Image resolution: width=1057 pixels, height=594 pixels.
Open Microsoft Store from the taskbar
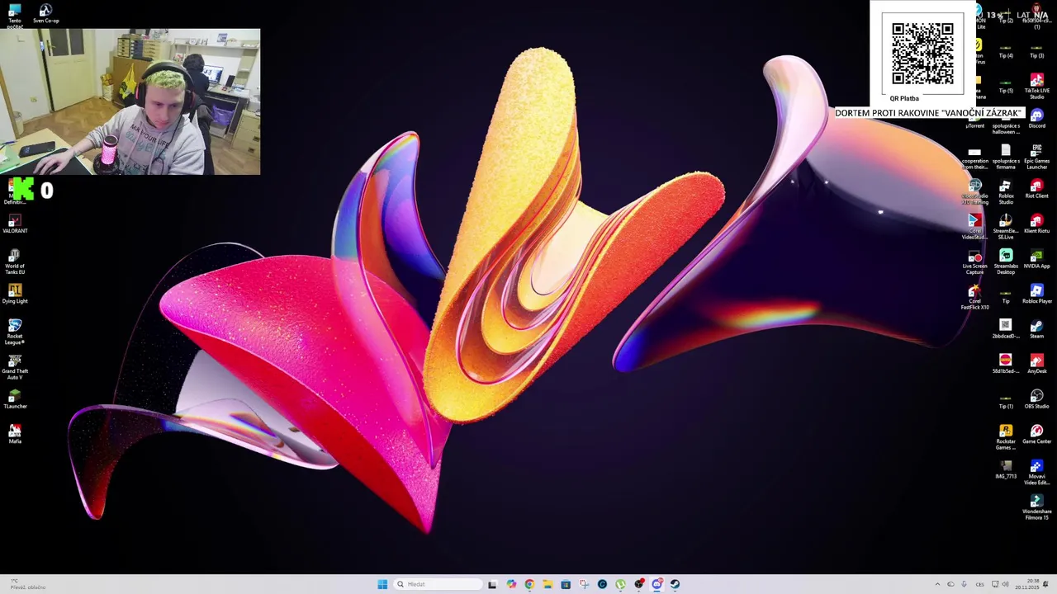[566, 584]
